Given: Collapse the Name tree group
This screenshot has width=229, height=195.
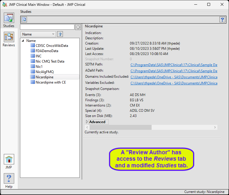Looking at the screenshot, I should click(23, 41).
